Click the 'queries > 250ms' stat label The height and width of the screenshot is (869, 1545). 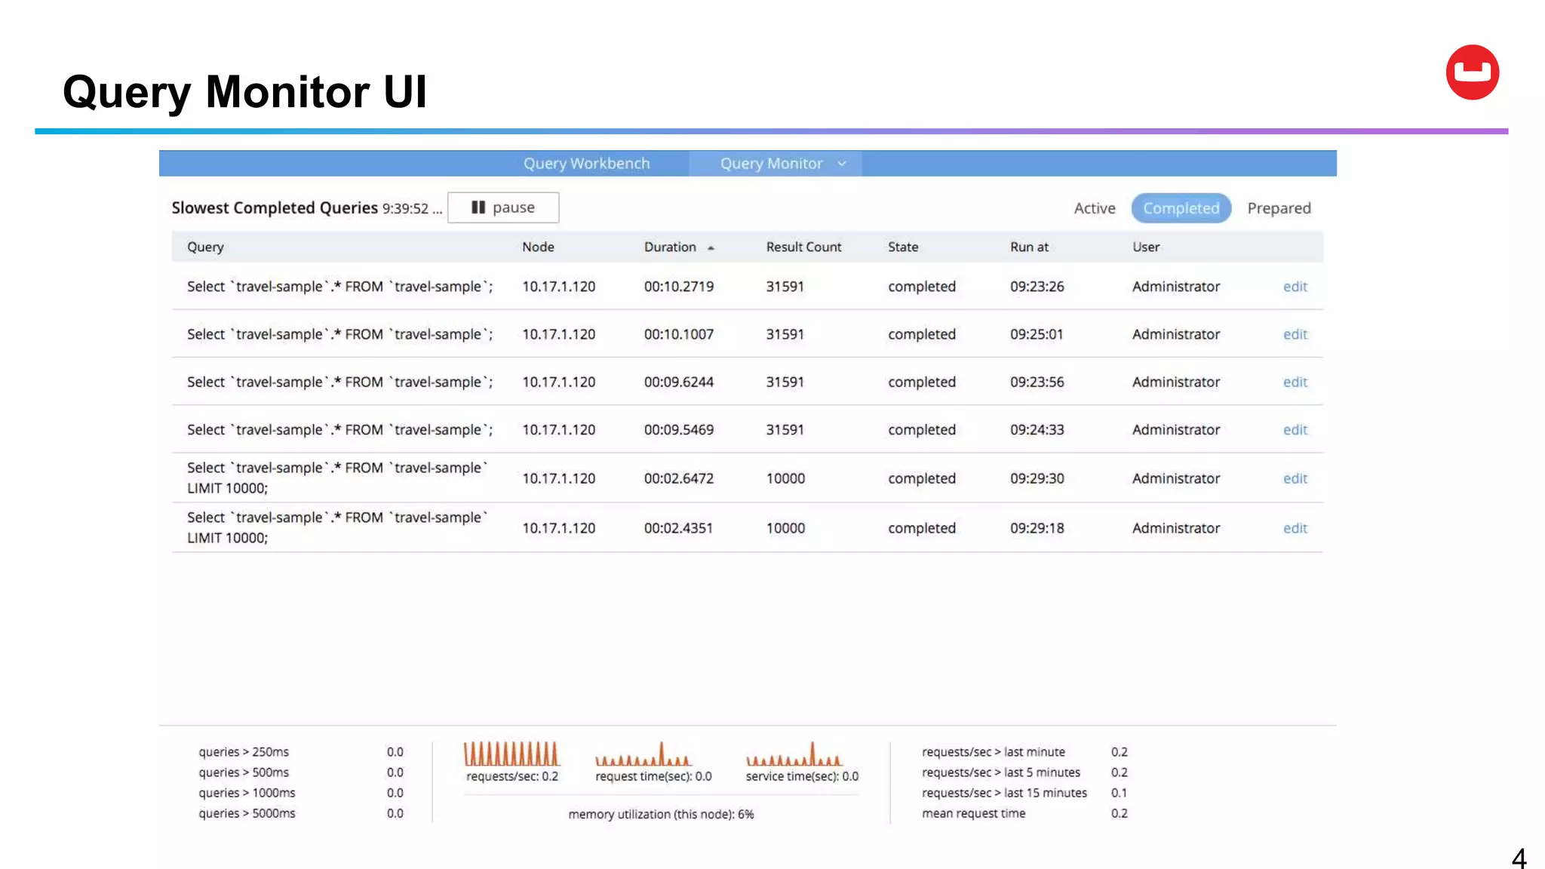244,752
